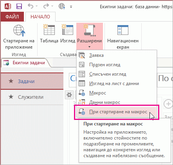Customize the Quick Access Toolbar

point(71,6)
